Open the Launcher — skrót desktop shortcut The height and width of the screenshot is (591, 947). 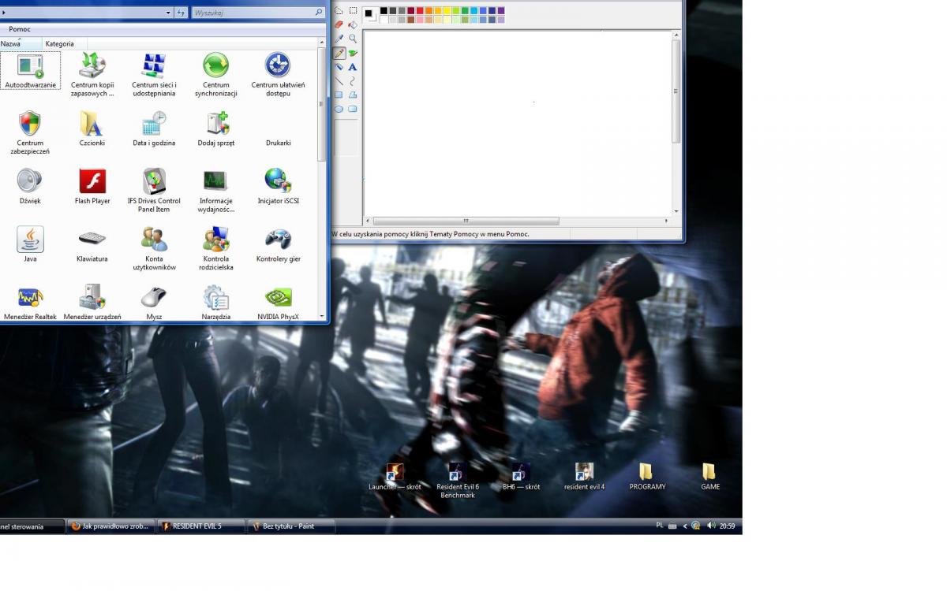(395, 477)
